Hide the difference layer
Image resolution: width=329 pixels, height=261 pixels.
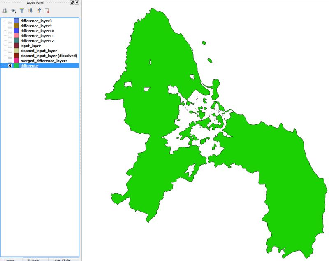10,65
